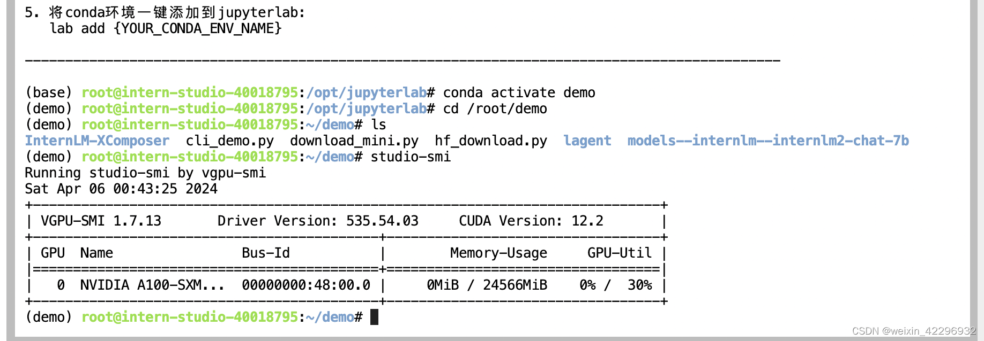Click the cli_demo.py file name
Image resolution: width=984 pixels, height=341 pixels.
[x=230, y=141]
